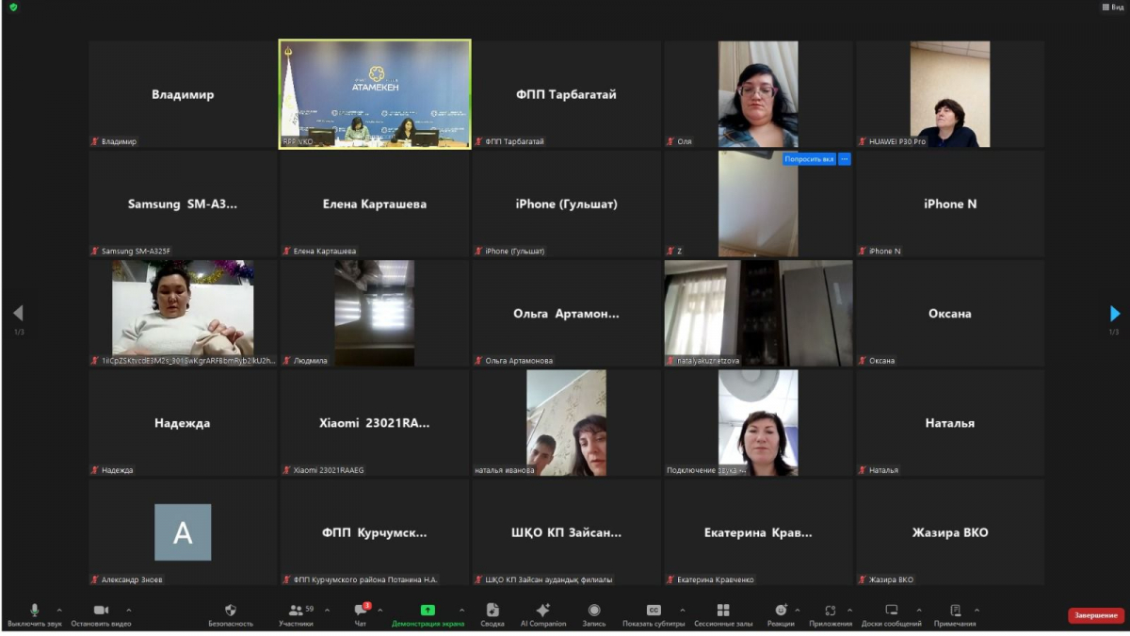This screenshot has width=1130, height=636.
Task: Click muted mic icon beside Екатерина Кравченко label
Action: pyautogui.click(x=670, y=579)
